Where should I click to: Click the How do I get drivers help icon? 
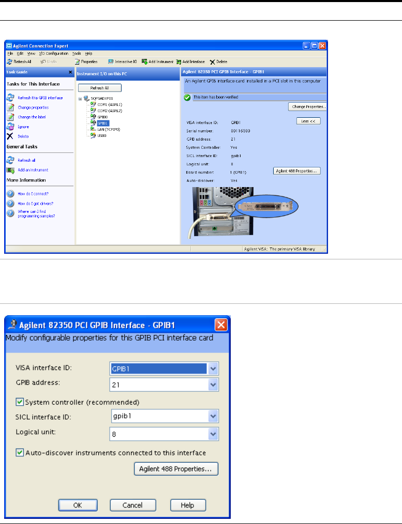[11, 203]
